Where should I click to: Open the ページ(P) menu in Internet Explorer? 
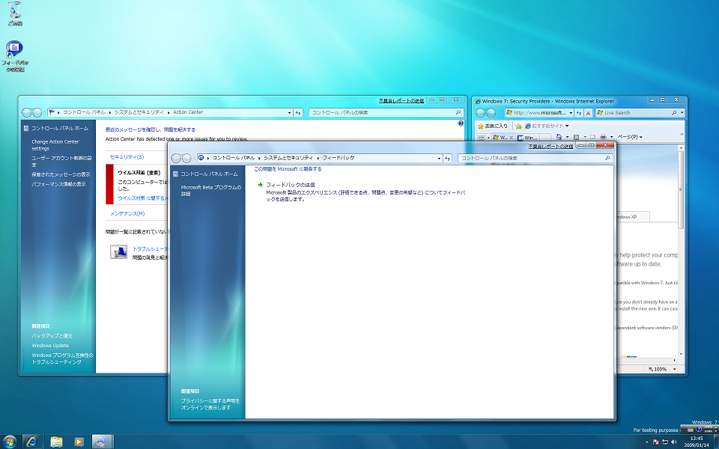[630, 137]
